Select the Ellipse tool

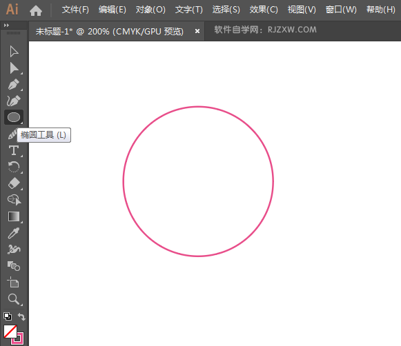click(14, 117)
